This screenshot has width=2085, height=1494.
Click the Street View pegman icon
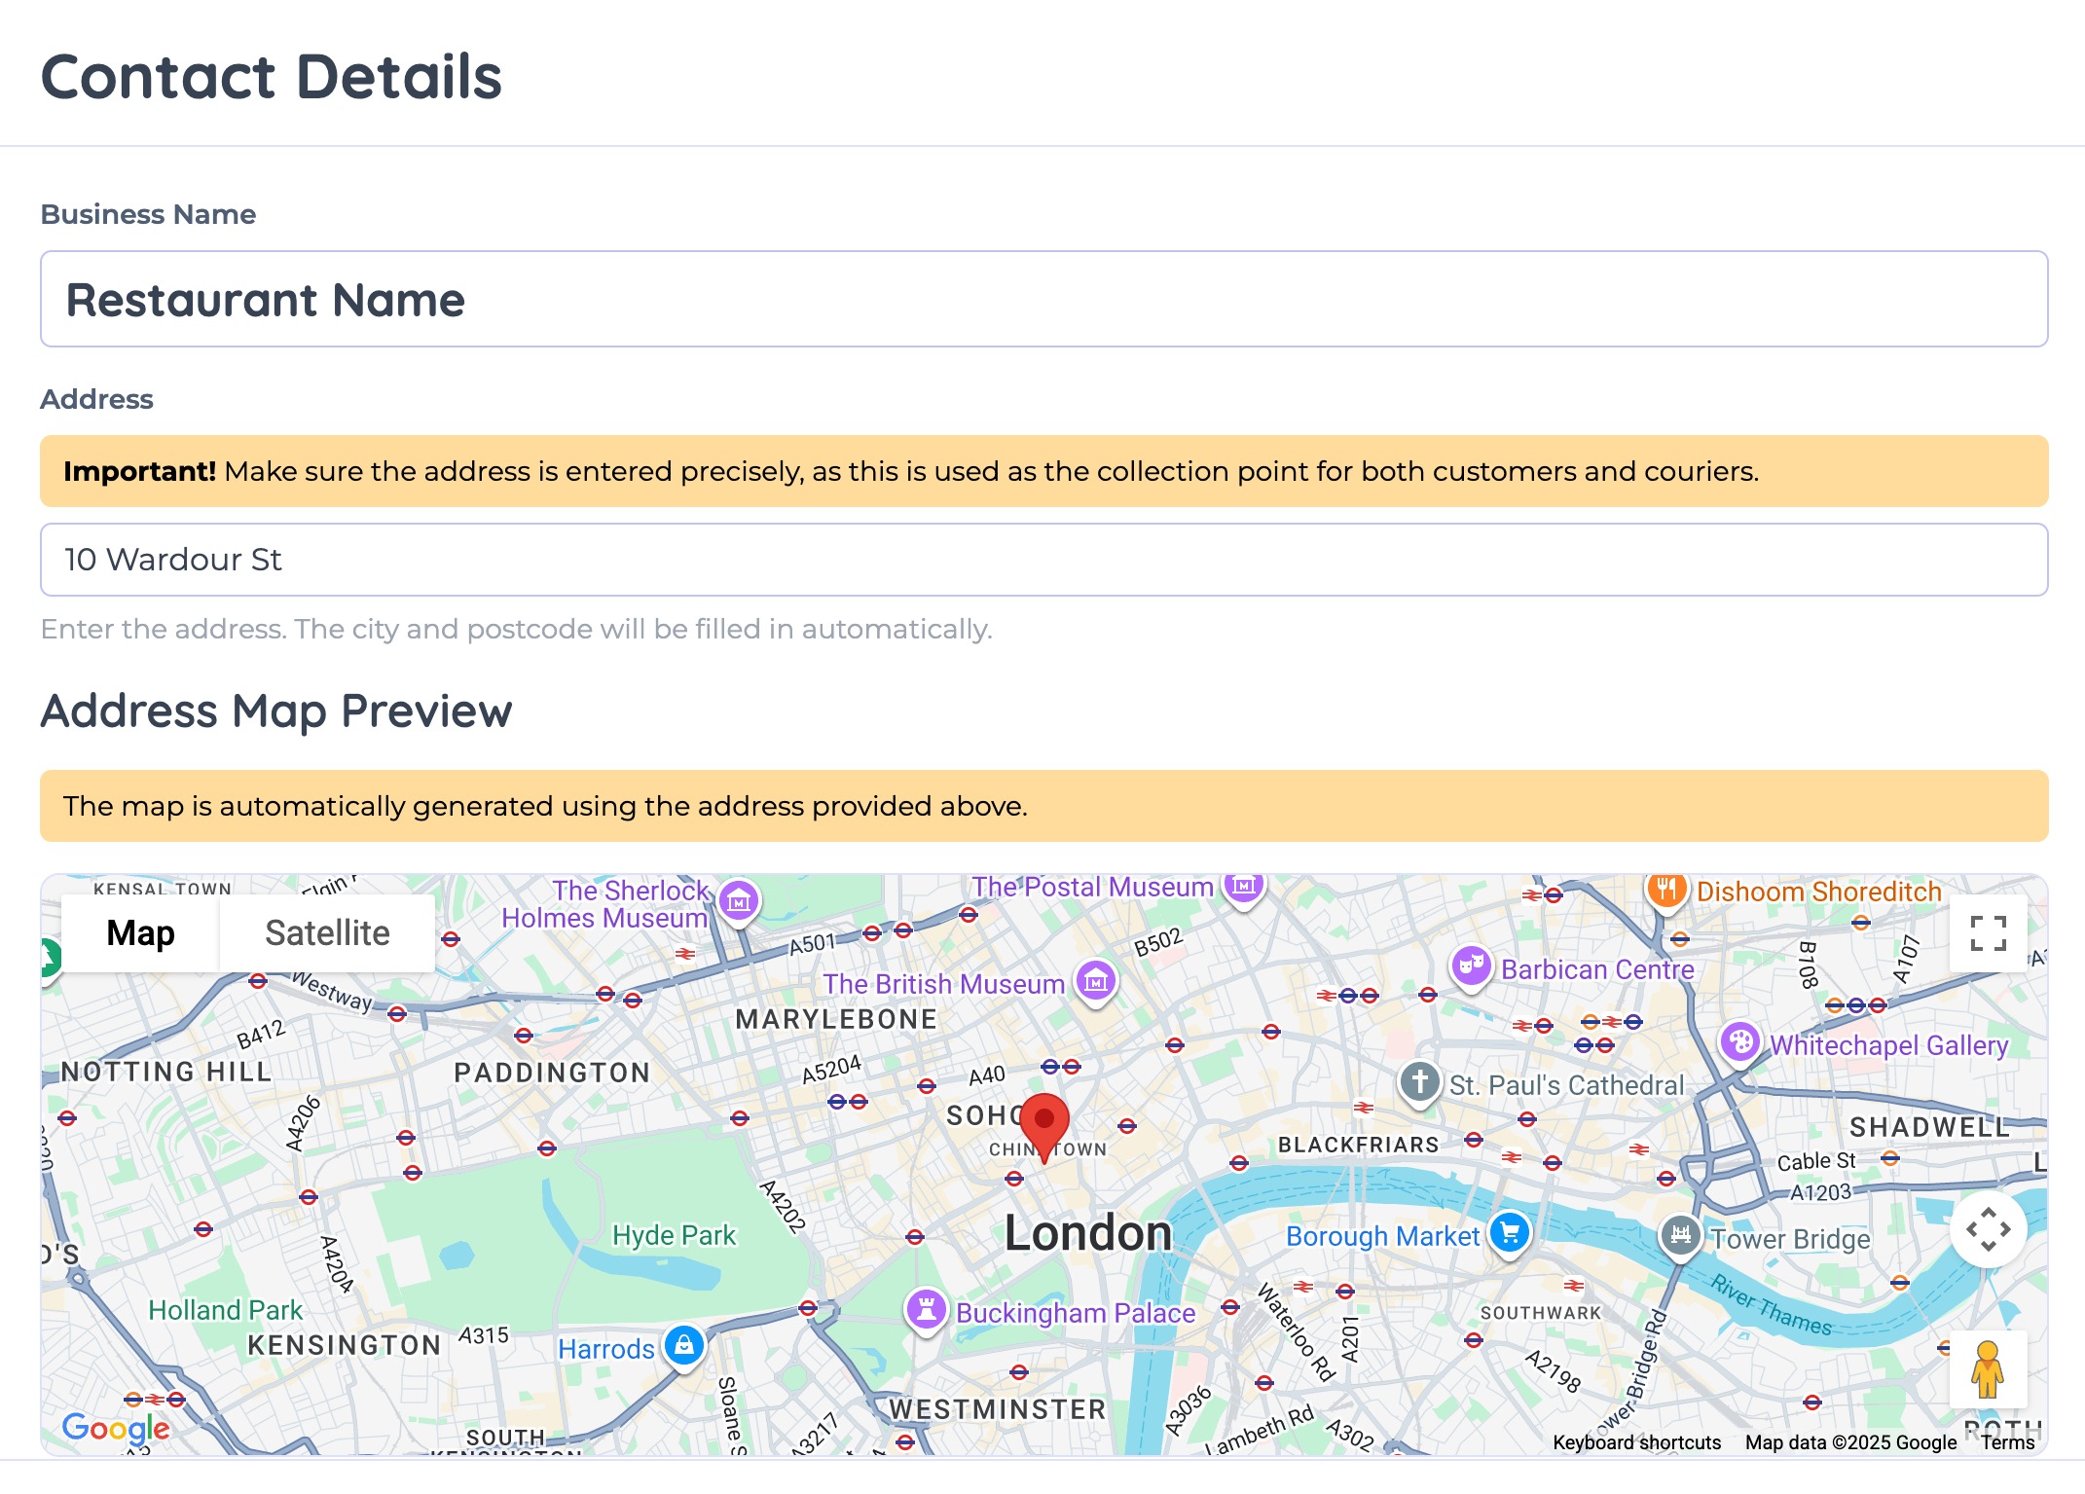1988,1368
